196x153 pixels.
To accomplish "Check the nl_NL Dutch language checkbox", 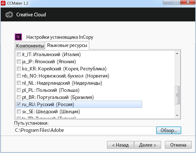I will coord(19,83).
